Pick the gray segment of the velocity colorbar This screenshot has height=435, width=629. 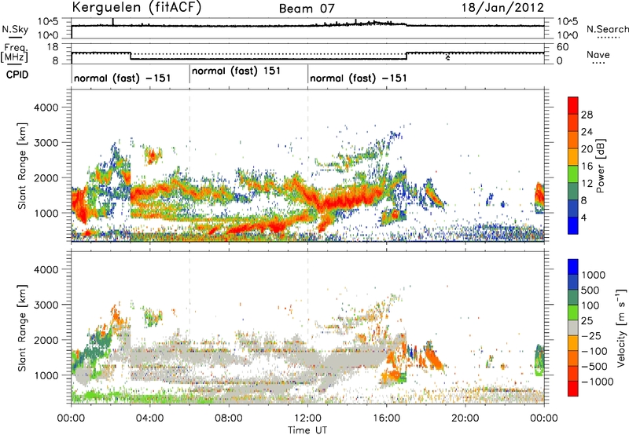(573, 327)
